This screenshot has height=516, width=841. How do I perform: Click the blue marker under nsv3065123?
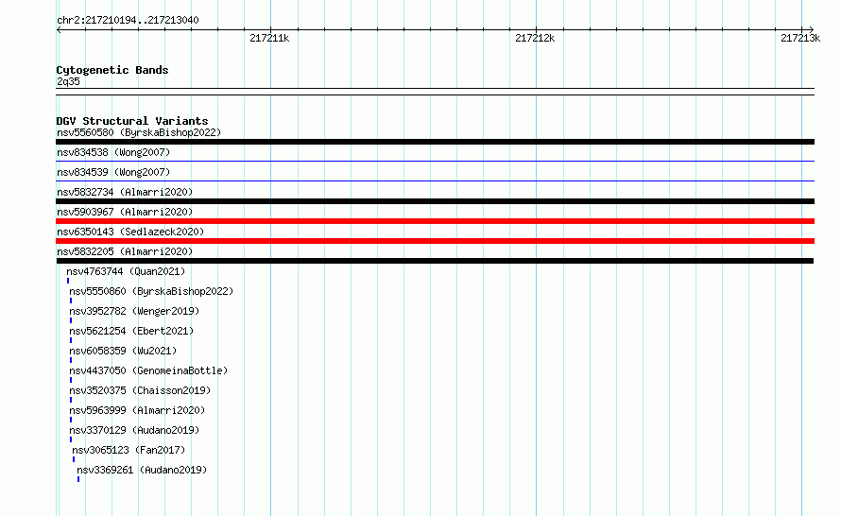[74, 459]
